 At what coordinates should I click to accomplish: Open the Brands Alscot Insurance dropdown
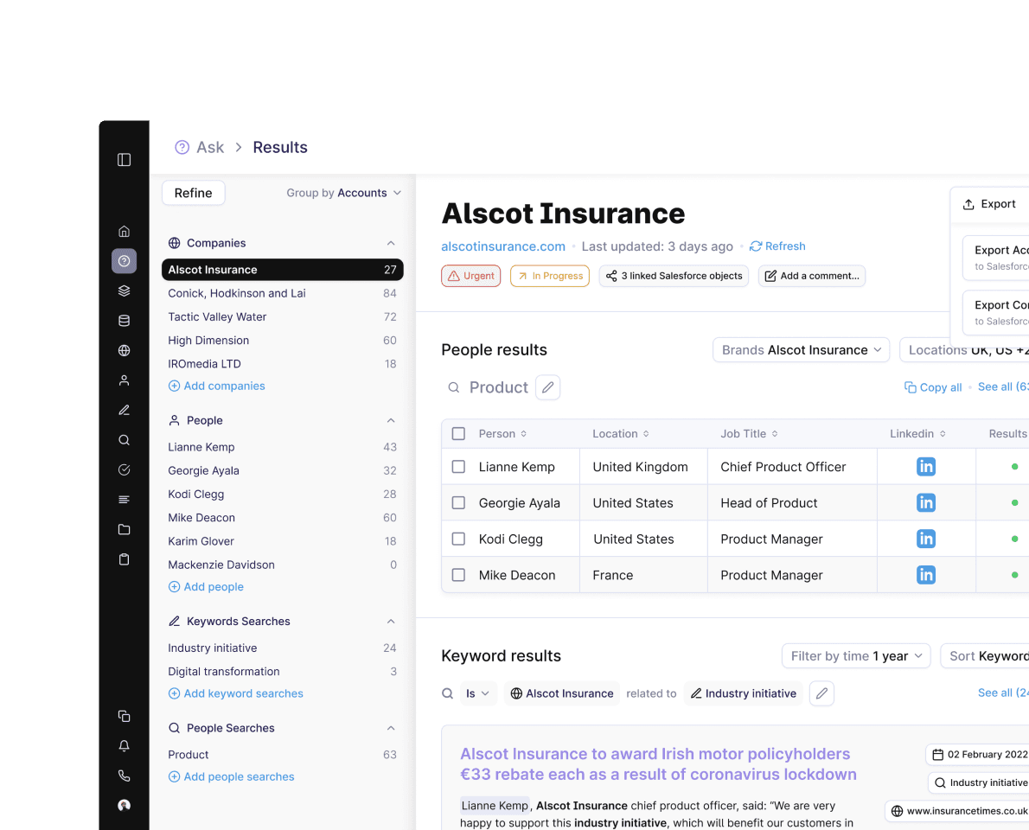pyautogui.click(x=802, y=349)
